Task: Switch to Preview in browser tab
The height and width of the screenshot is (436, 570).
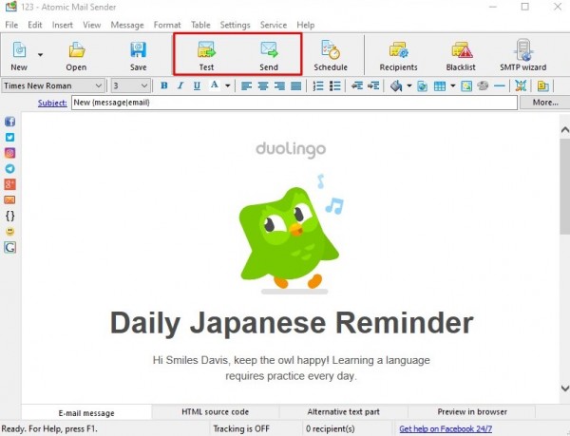Action: pos(472,412)
